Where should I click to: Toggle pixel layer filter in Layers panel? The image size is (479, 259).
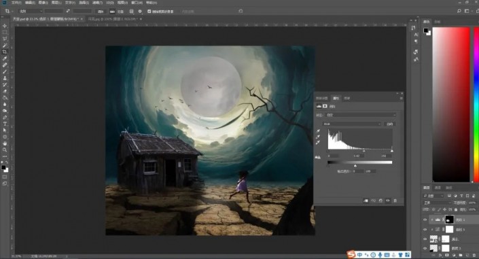tap(449, 196)
